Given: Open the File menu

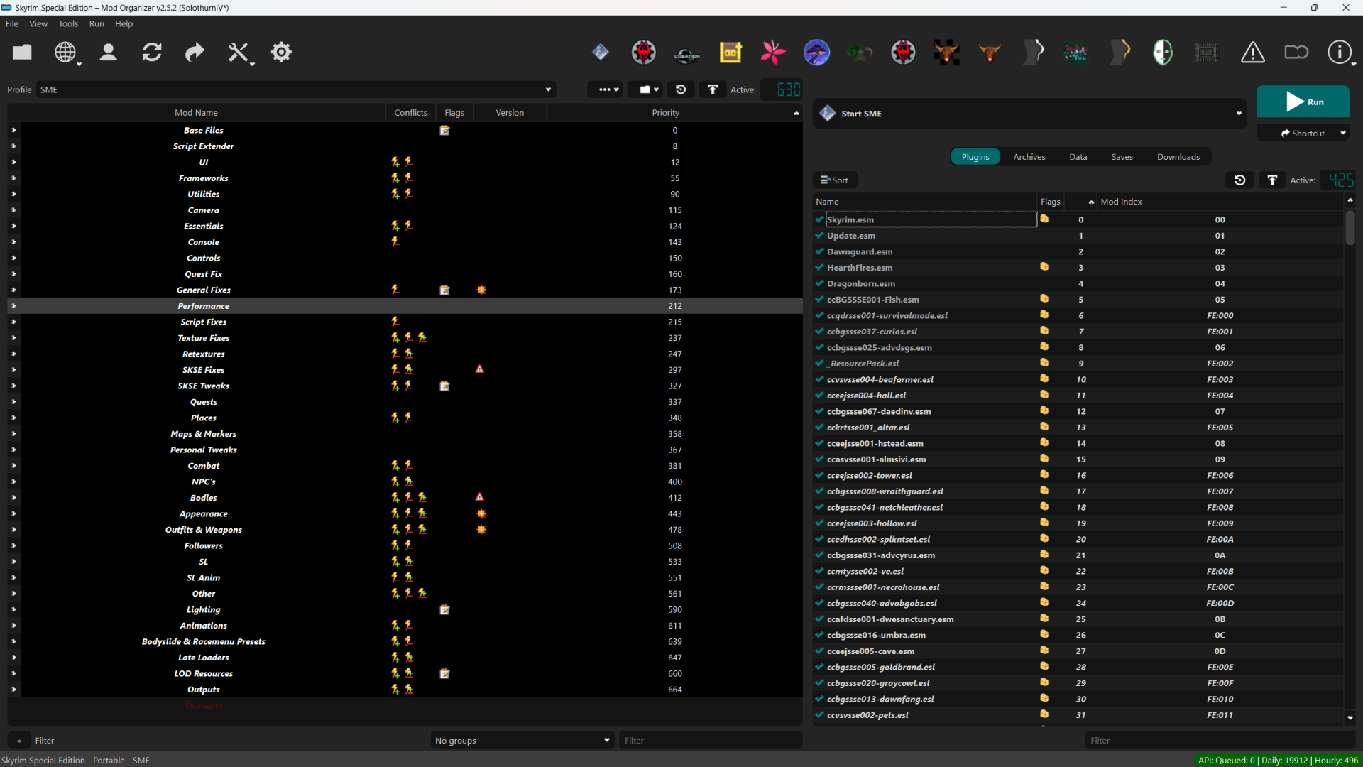Looking at the screenshot, I should tap(12, 23).
